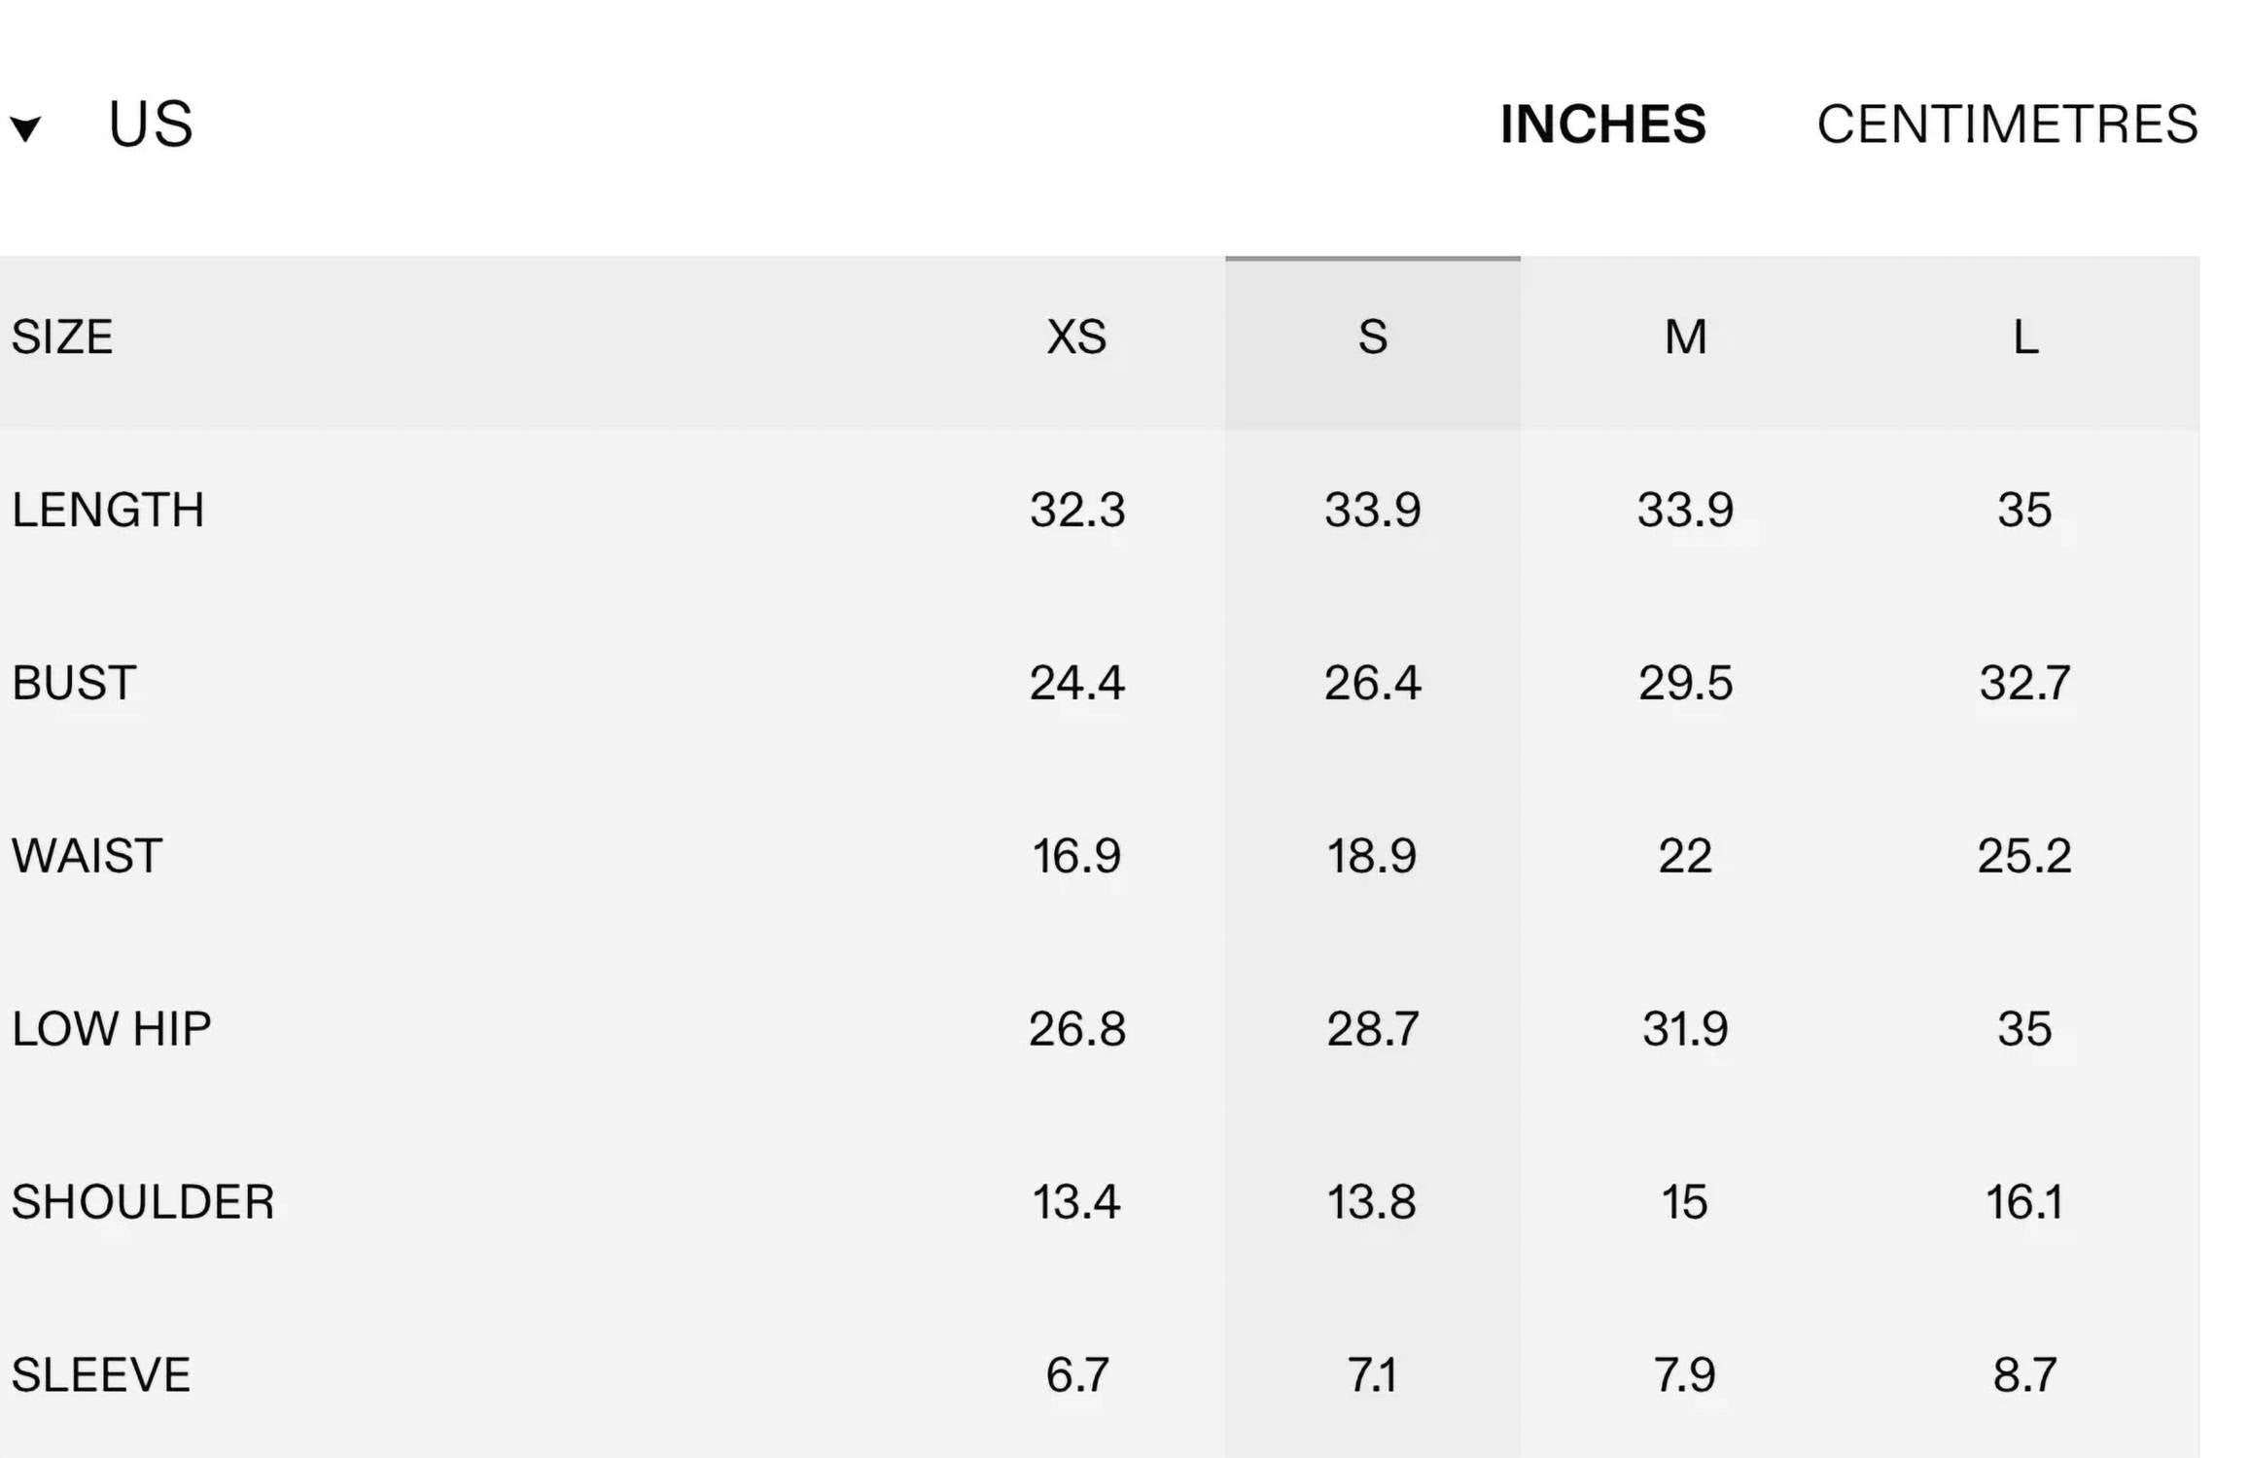Viewport: 2249px width, 1458px height.
Task: Click the BUST row label
Action: point(74,683)
